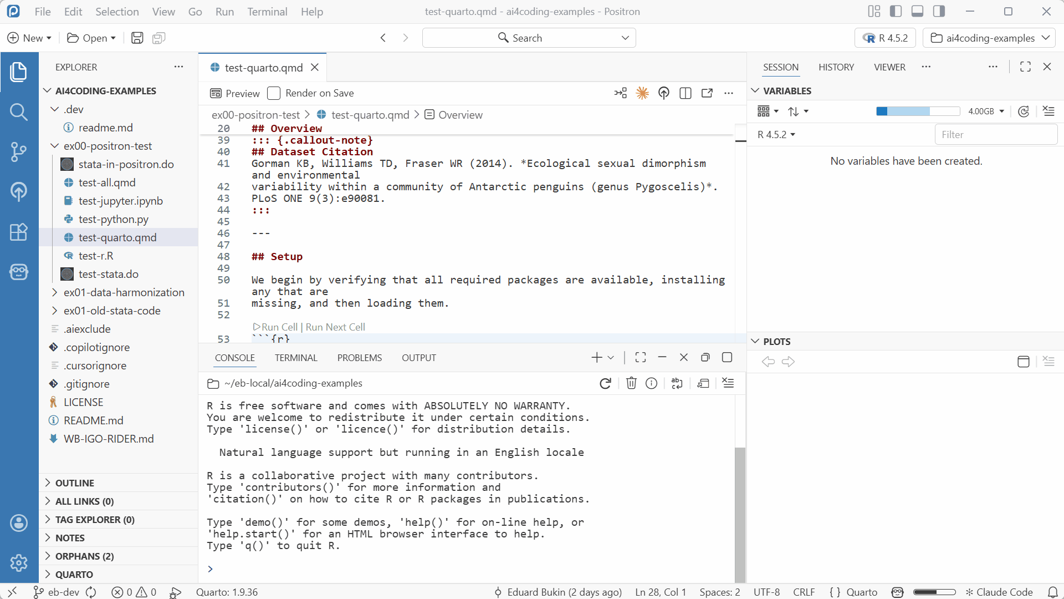The height and width of the screenshot is (599, 1064).
Task: Navigate forward with the right arrow
Action: [x=406, y=38]
